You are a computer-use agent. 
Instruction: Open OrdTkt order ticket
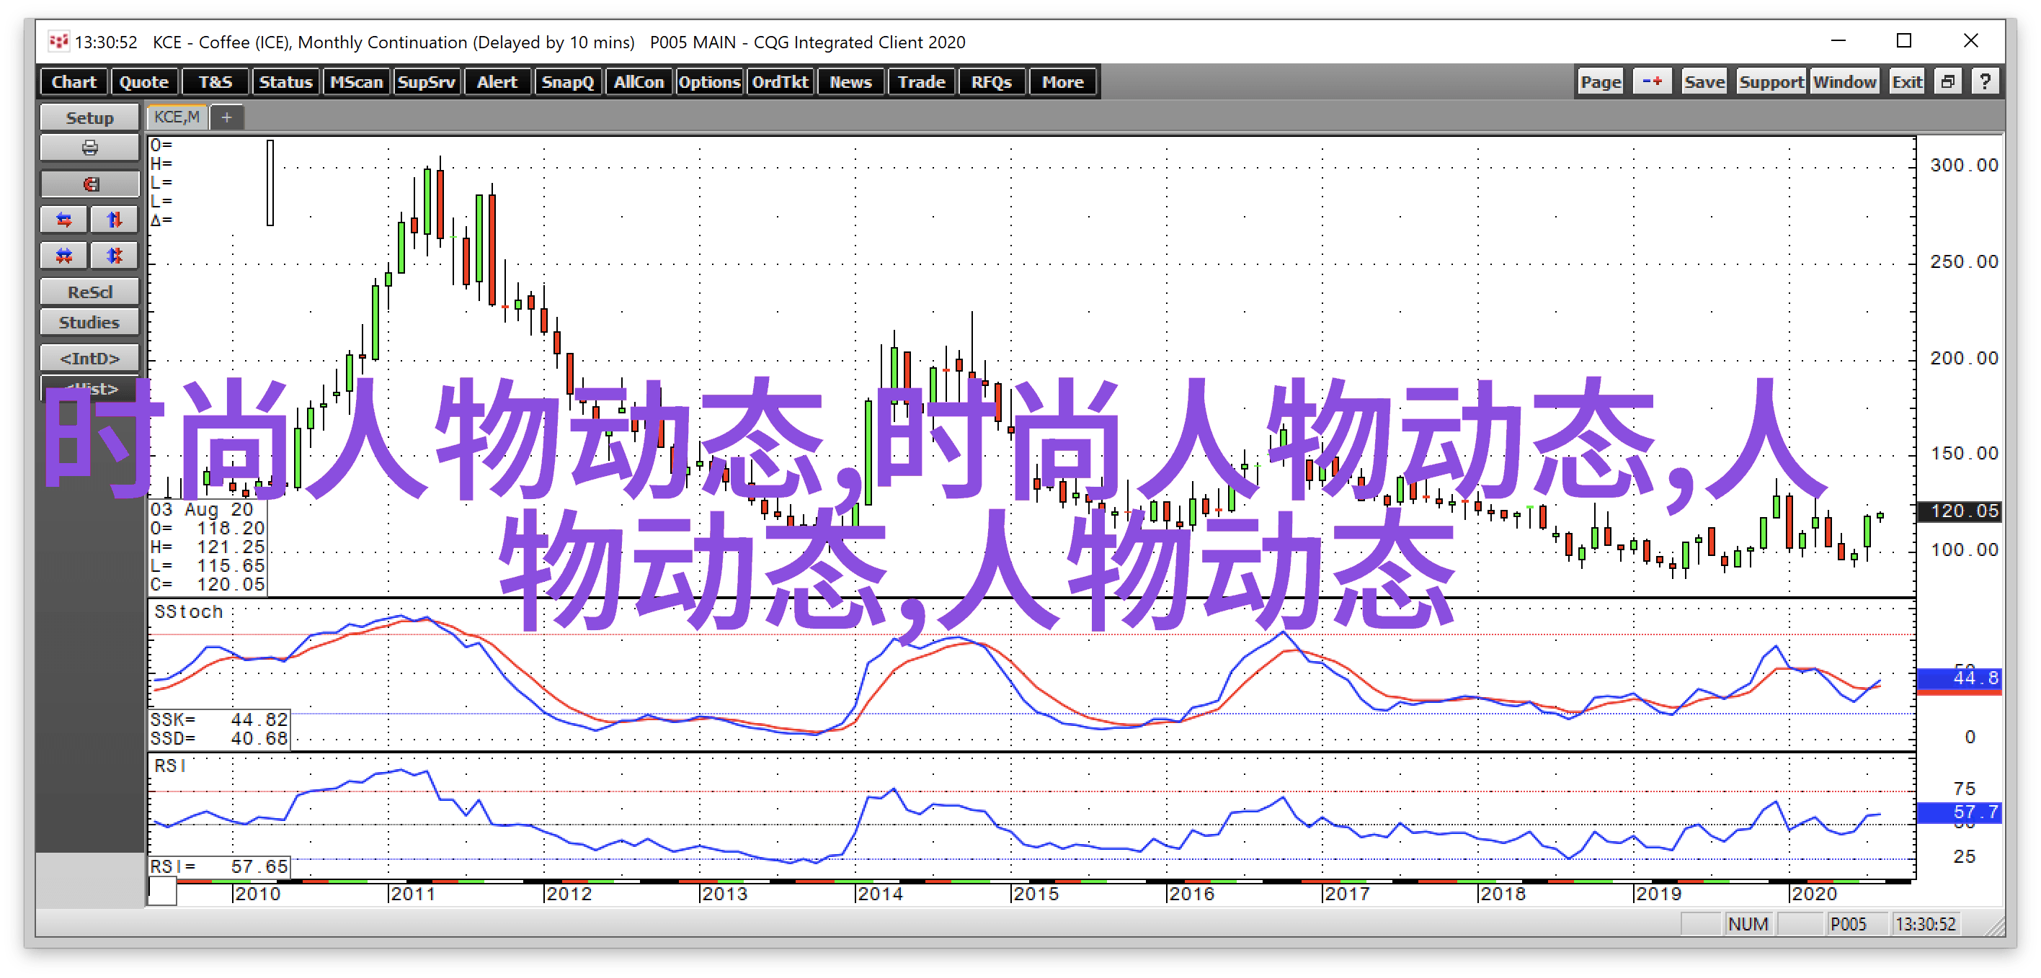pos(780,81)
